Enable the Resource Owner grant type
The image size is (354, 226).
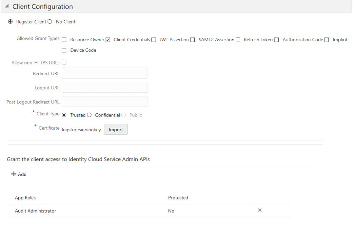[x=64, y=40]
